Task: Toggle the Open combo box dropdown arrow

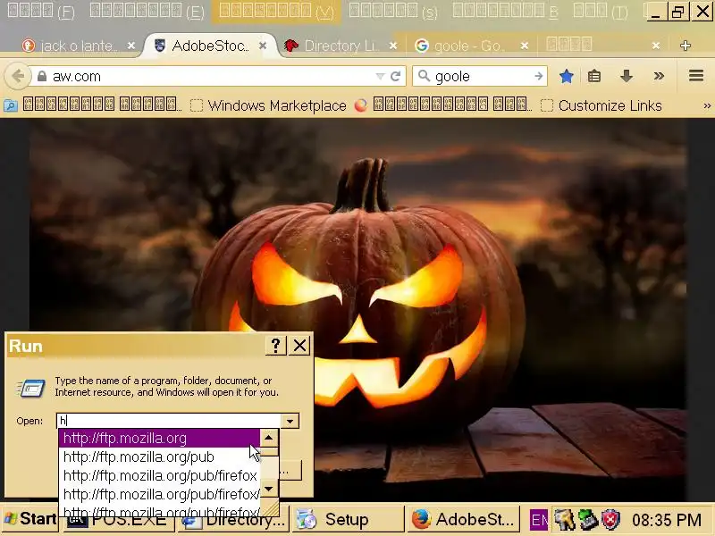Action: tap(290, 421)
